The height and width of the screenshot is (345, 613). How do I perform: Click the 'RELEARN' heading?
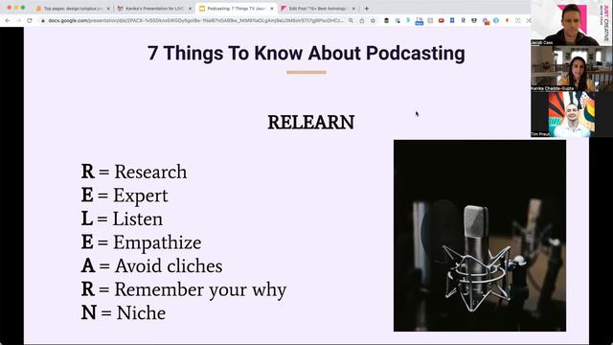pyautogui.click(x=310, y=123)
